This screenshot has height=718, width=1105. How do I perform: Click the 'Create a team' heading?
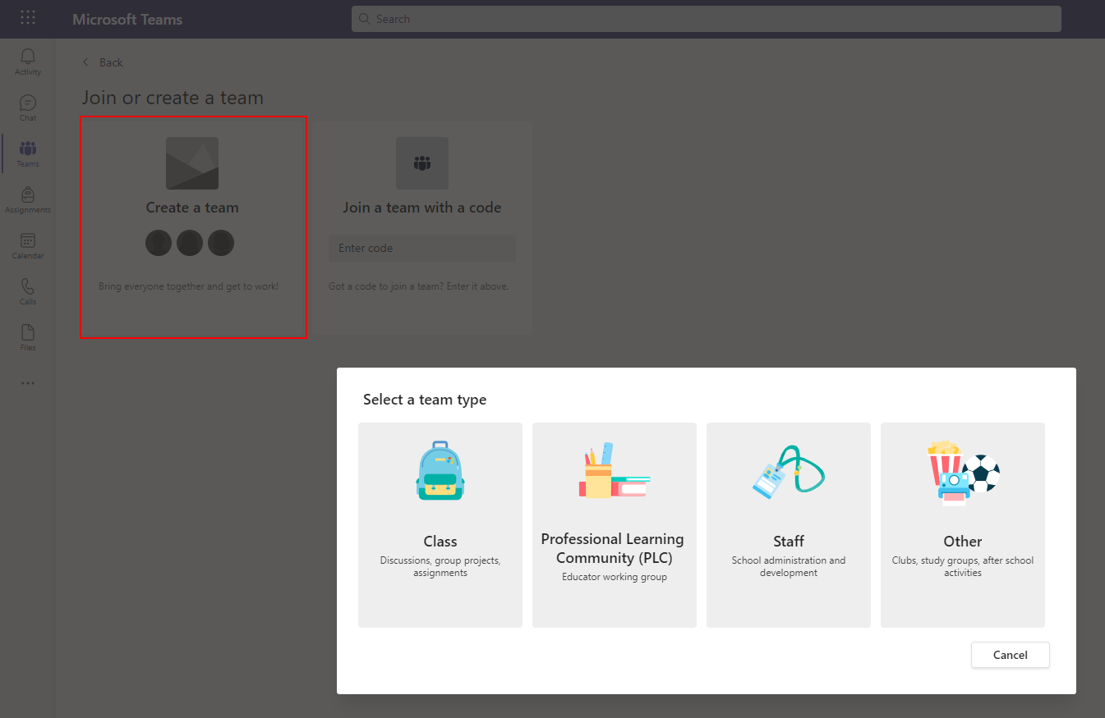(192, 208)
